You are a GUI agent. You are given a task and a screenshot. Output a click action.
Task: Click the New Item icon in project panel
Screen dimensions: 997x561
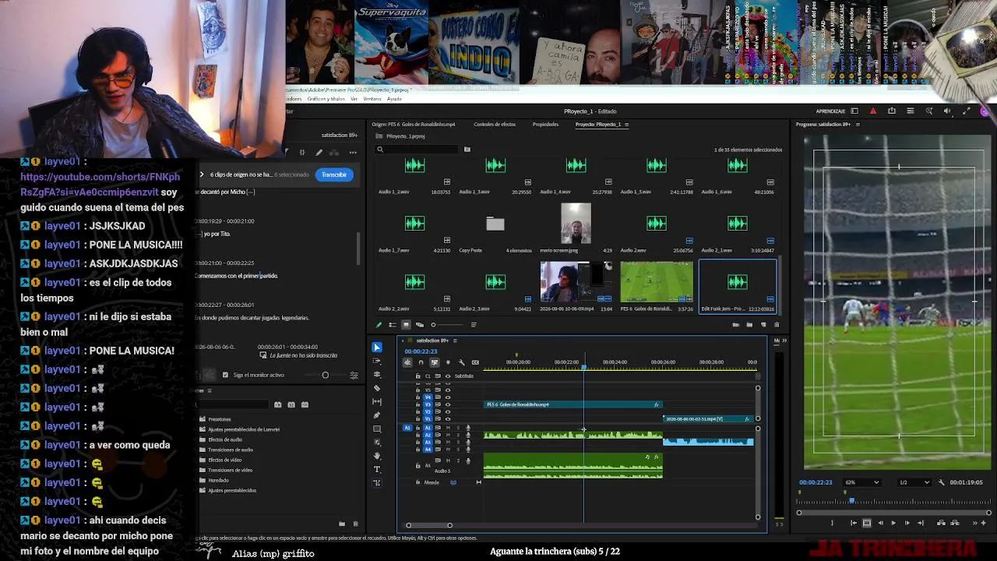pos(763,325)
